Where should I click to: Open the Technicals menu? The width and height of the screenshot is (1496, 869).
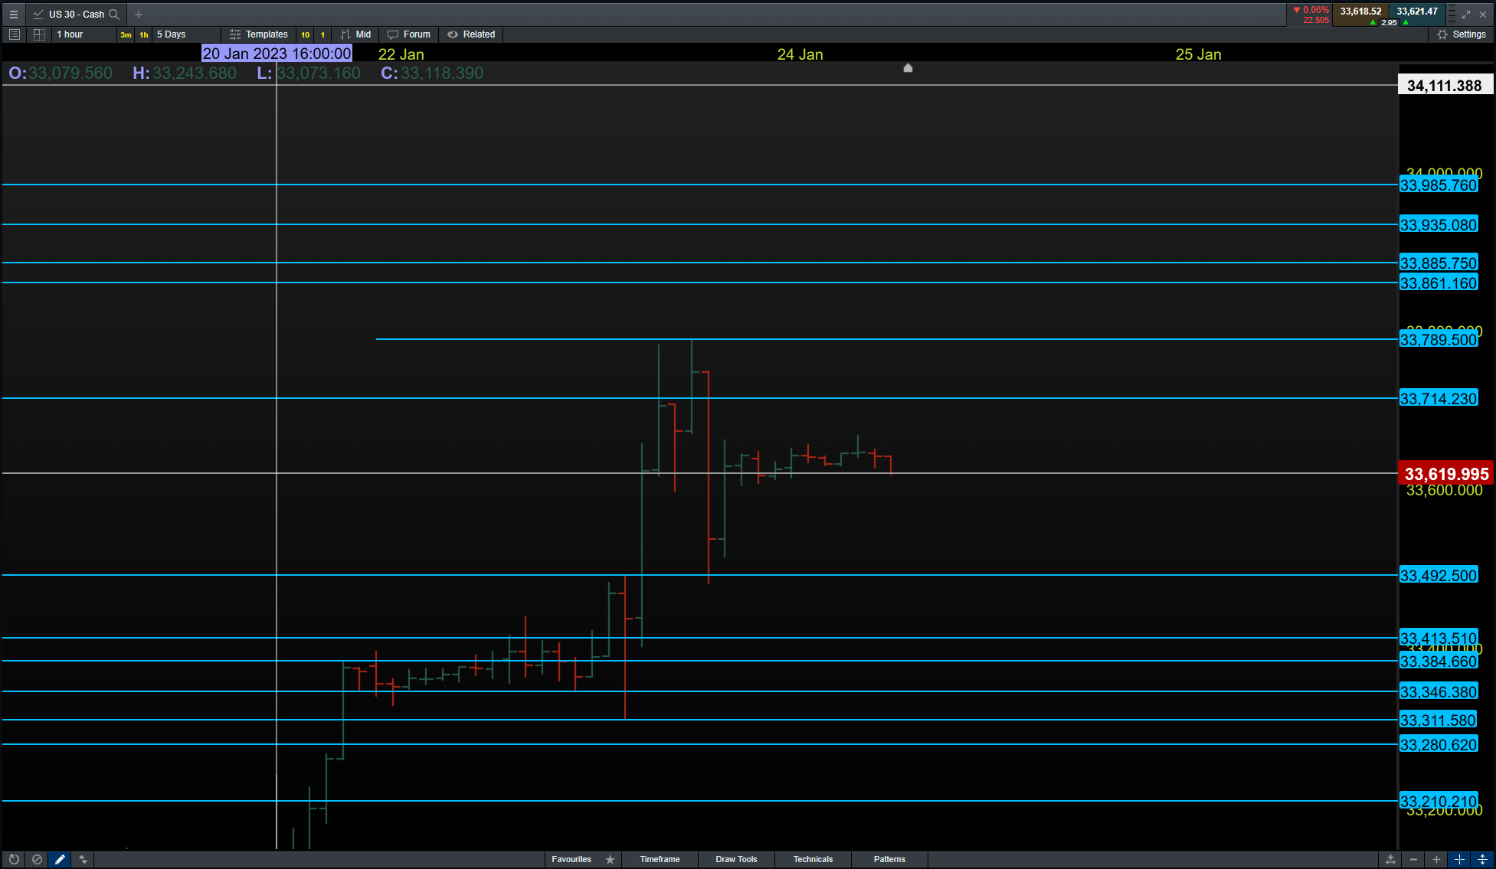tap(813, 859)
